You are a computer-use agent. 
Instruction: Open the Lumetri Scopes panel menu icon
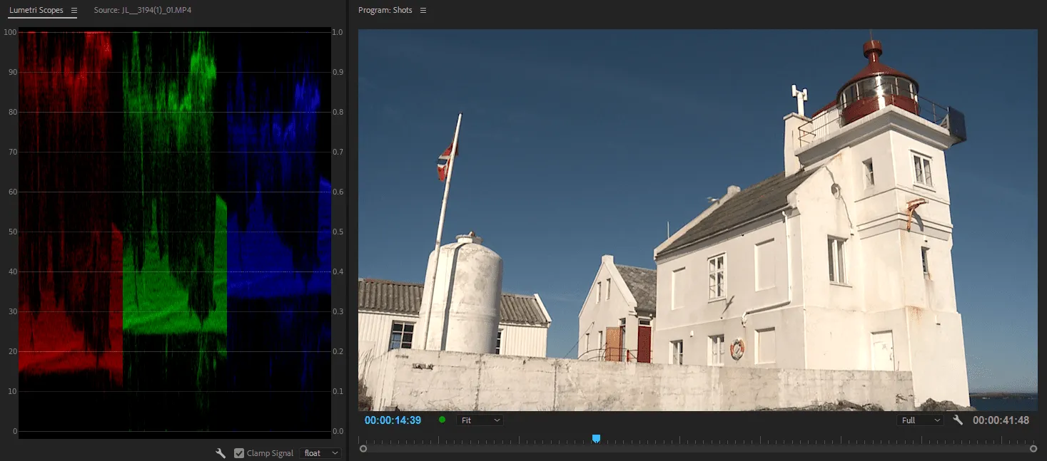[74, 11]
